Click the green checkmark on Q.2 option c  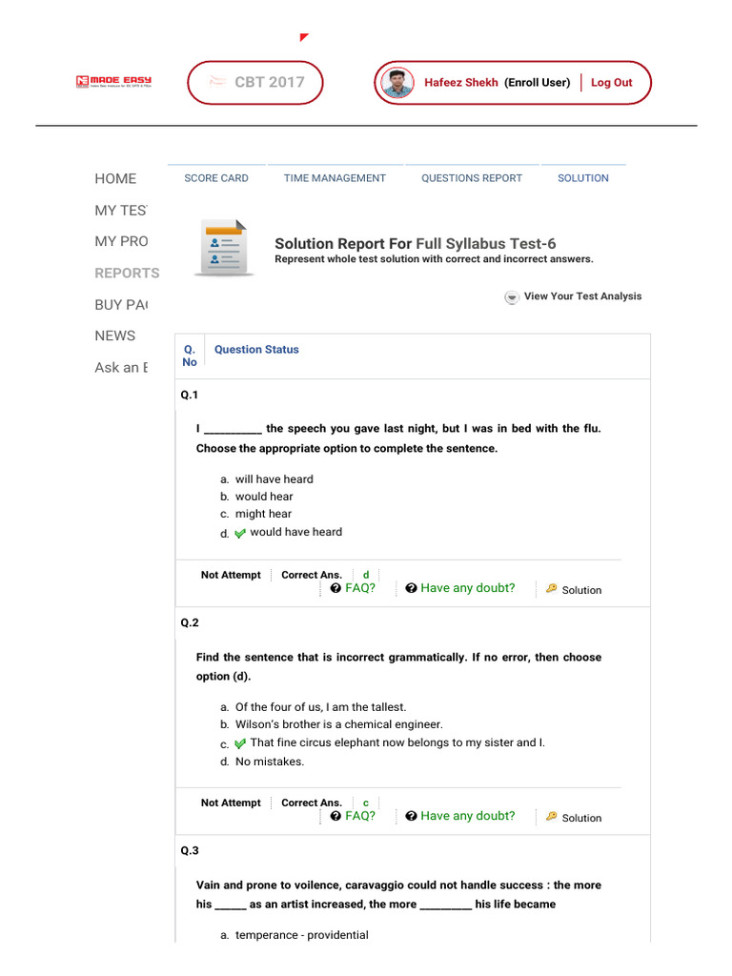239,743
